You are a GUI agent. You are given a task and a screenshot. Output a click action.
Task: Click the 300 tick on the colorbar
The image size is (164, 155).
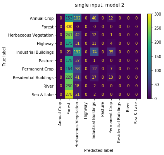coord(158,14)
